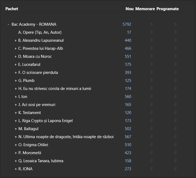Click the Pachet column header
Viewport: 196px width, 178px height.
[12, 9]
